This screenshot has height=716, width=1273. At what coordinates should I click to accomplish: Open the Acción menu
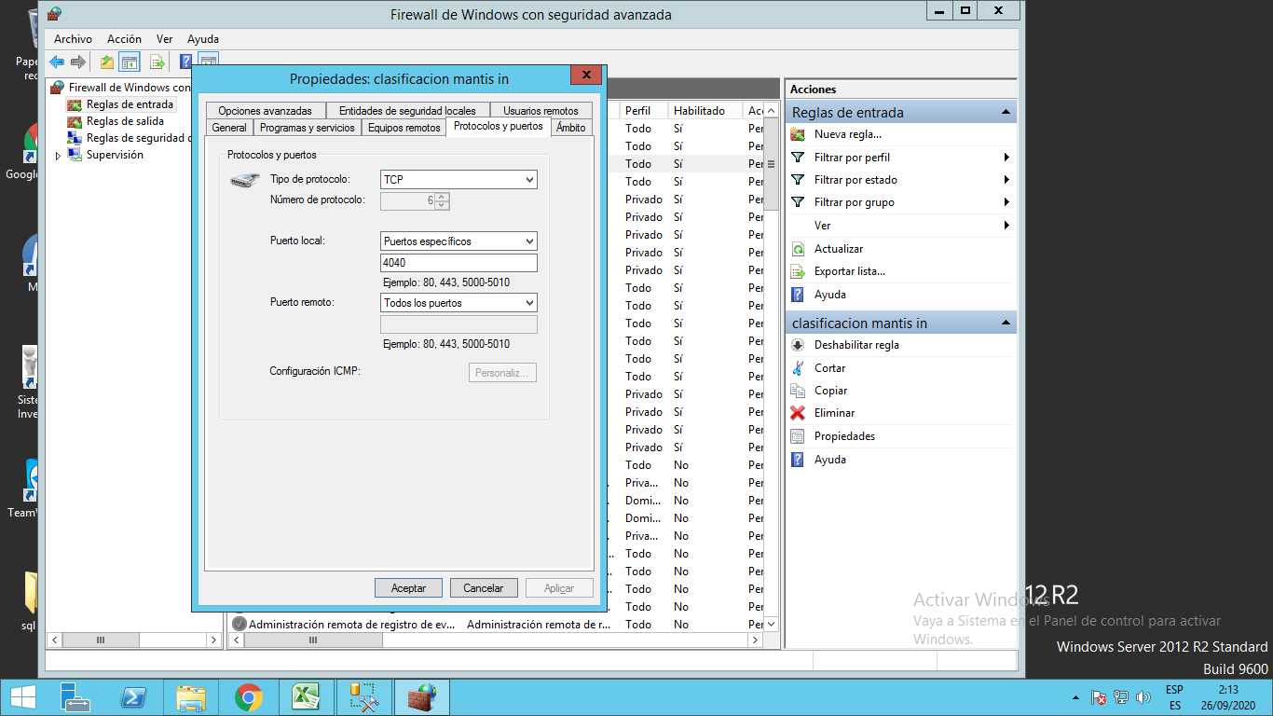pyautogui.click(x=124, y=39)
